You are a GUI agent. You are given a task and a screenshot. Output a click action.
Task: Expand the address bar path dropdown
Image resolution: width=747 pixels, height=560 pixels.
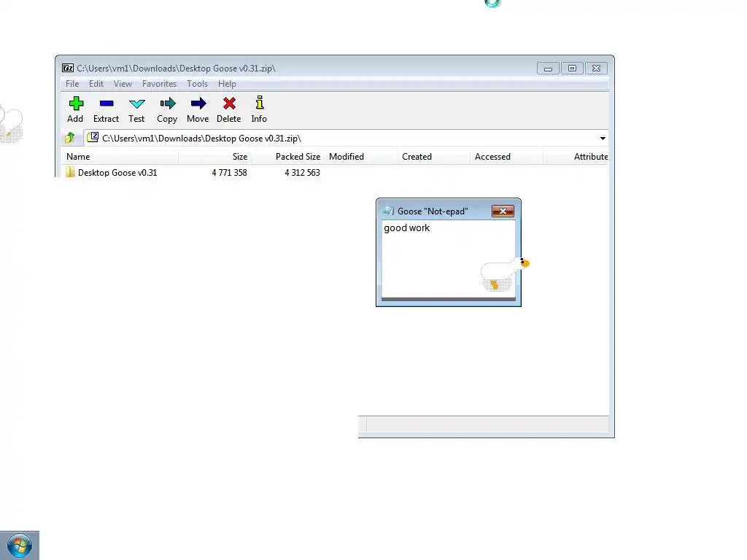click(603, 138)
